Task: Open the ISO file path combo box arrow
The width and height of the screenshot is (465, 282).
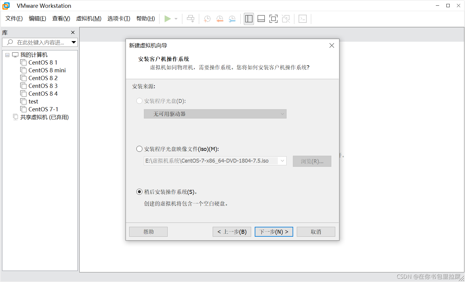Action: 282,161
